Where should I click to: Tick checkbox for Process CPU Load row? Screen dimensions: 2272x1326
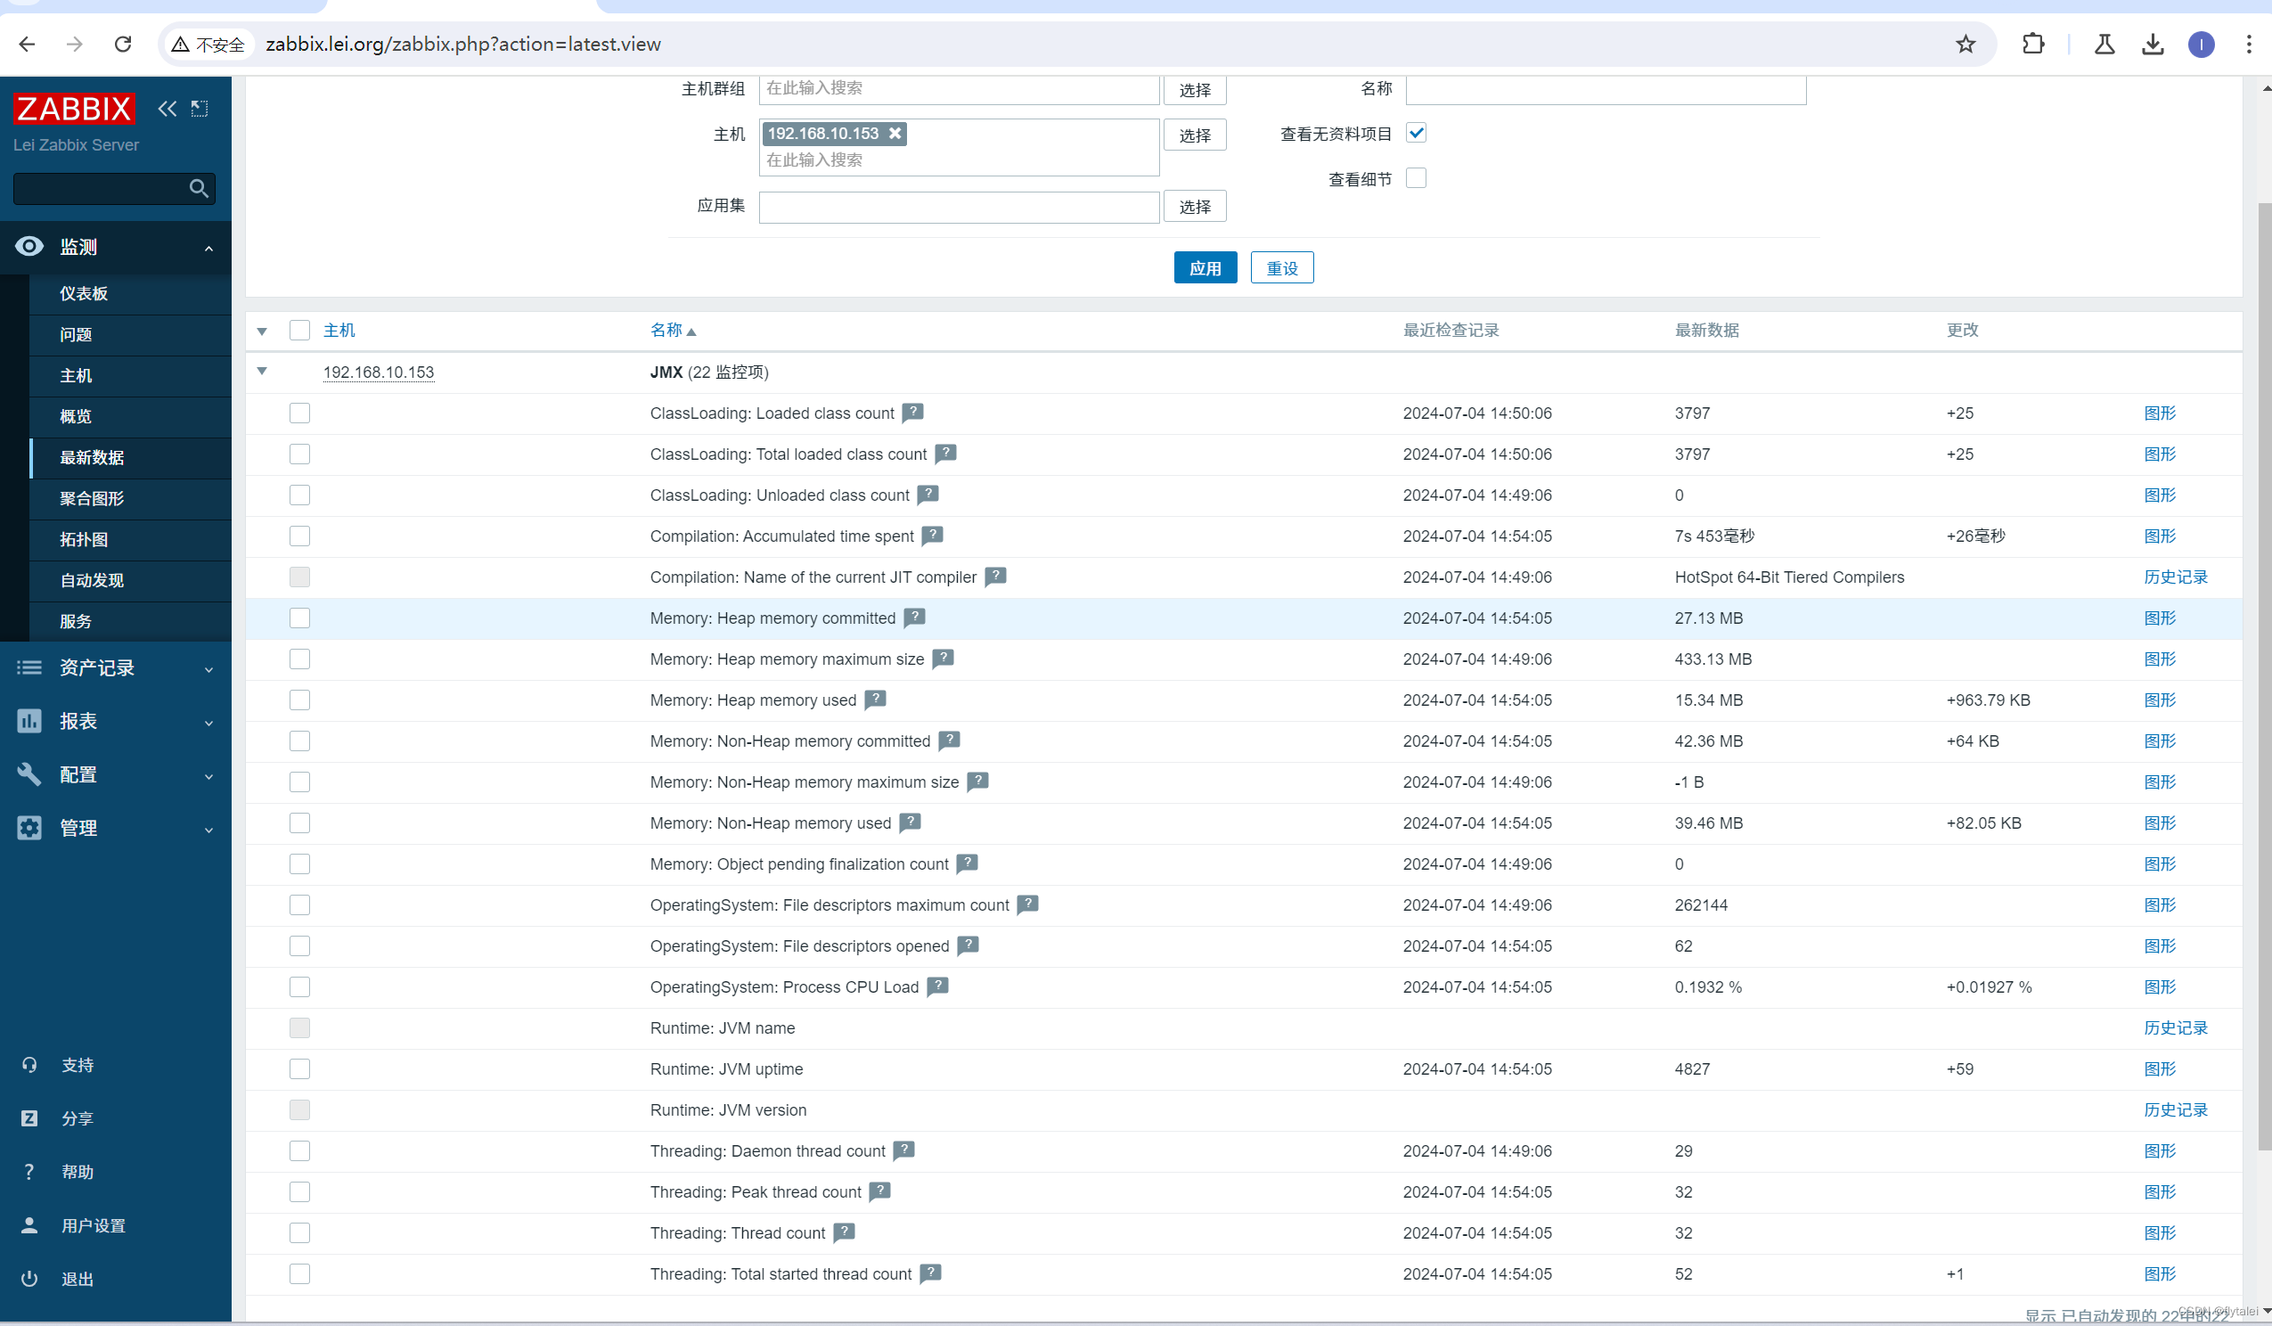pyautogui.click(x=299, y=986)
